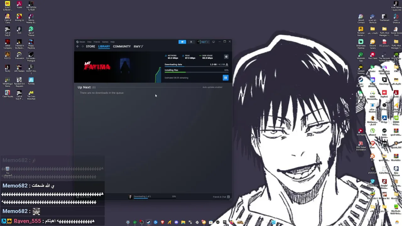Open Goose Goose Duck desktop icon

396,31
